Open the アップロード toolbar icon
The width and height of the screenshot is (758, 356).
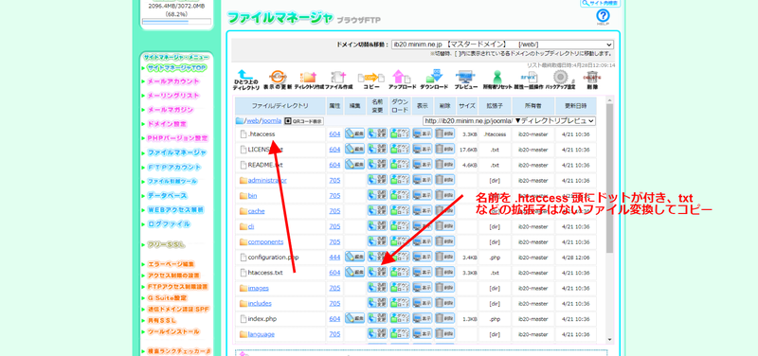coord(402,80)
